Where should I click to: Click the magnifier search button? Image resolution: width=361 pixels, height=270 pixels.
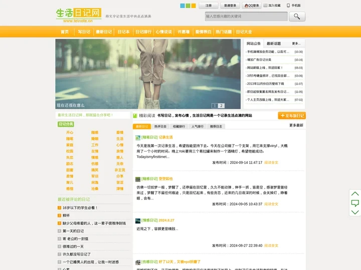click(x=297, y=16)
